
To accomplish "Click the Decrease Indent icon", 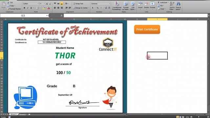I will click(66, 8).
